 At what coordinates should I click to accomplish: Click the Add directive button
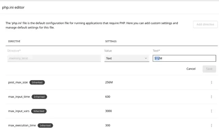pos(205,25)
